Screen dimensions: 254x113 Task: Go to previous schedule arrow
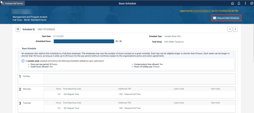tap(230, 29)
